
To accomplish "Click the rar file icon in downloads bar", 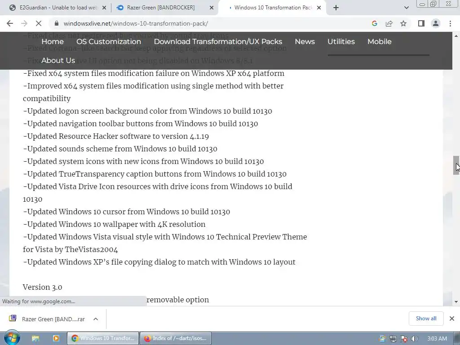I will (13, 318).
